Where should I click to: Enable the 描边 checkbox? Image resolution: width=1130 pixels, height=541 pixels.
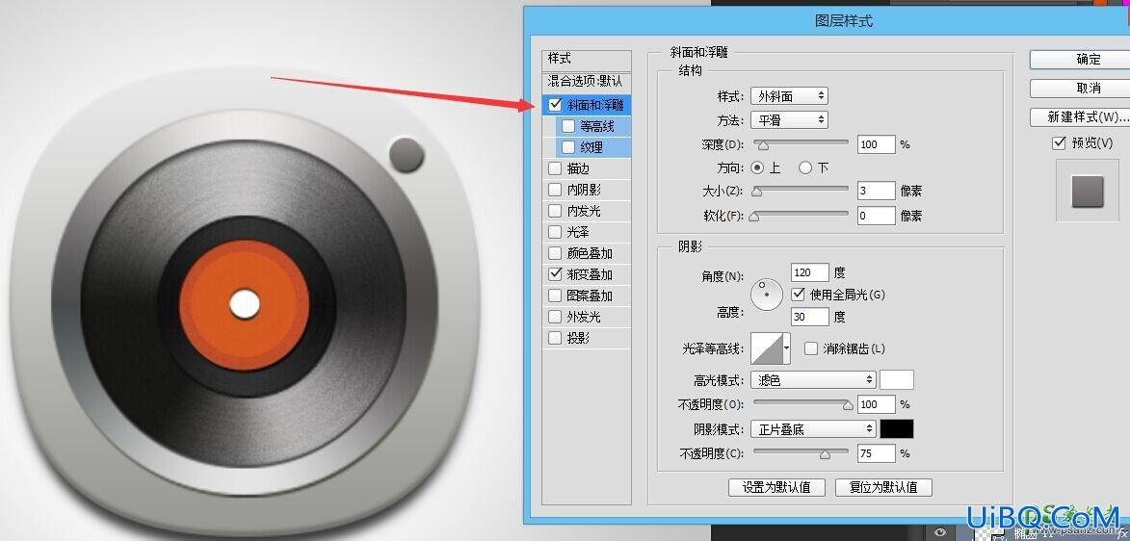tap(555, 168)
